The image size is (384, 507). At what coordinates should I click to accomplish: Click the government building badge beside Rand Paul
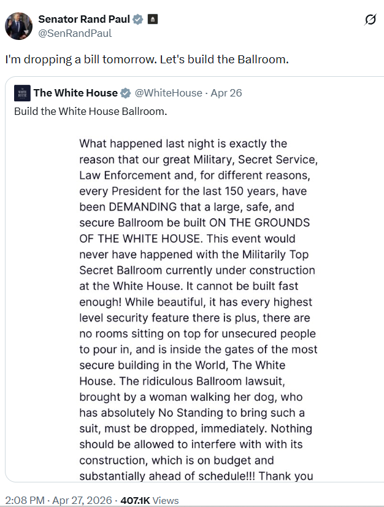tap(152, 20)
